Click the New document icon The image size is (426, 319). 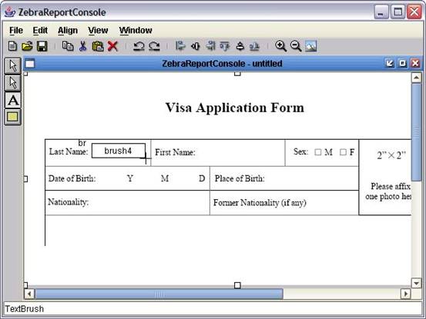(x=12, y=46)
